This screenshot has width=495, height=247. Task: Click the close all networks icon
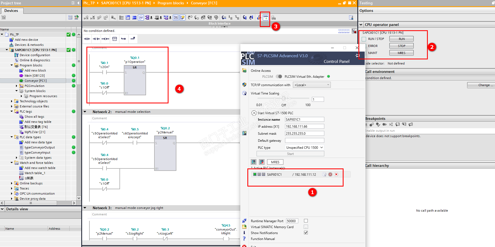(x=134, y=18)
